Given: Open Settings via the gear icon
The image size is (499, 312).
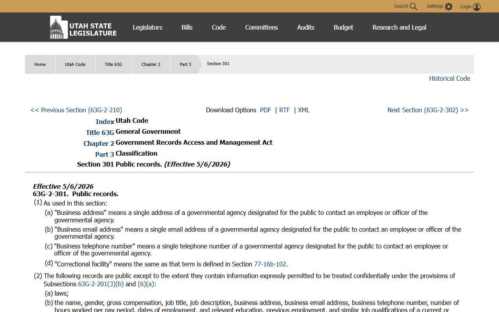Looking at the screenshot, I should [449, 7].
